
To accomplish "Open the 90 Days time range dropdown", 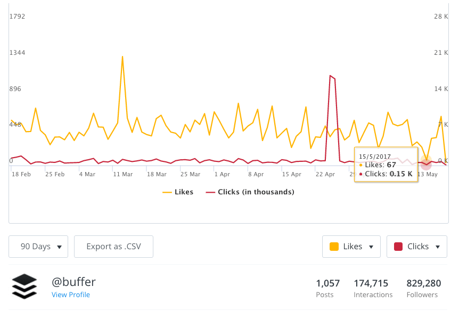I will coord(38,246).
